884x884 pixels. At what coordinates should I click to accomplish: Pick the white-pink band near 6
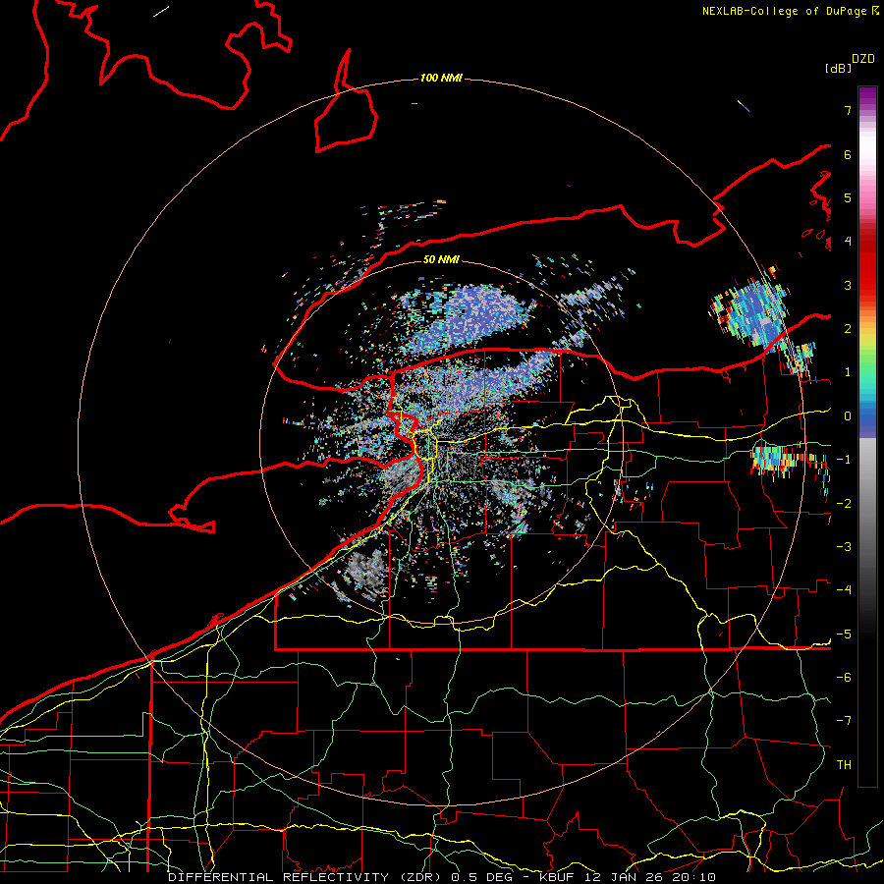(867, 154)
